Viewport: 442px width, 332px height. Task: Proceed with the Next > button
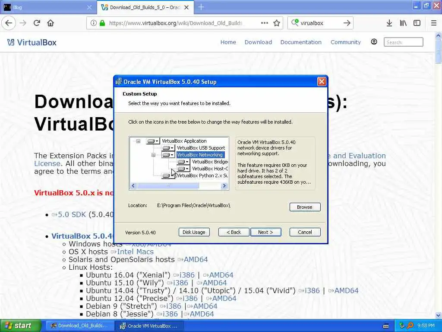click(x=265, y=232)
